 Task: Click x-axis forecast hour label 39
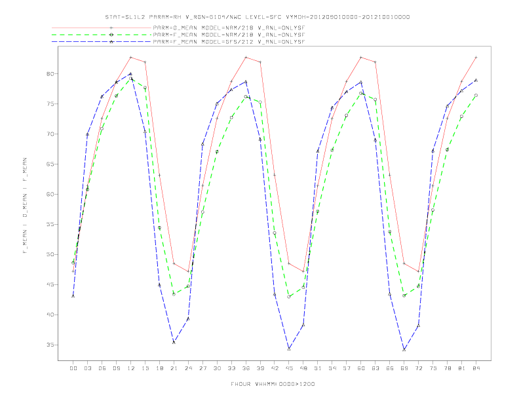pyautogui.click(x=261, y=368)
